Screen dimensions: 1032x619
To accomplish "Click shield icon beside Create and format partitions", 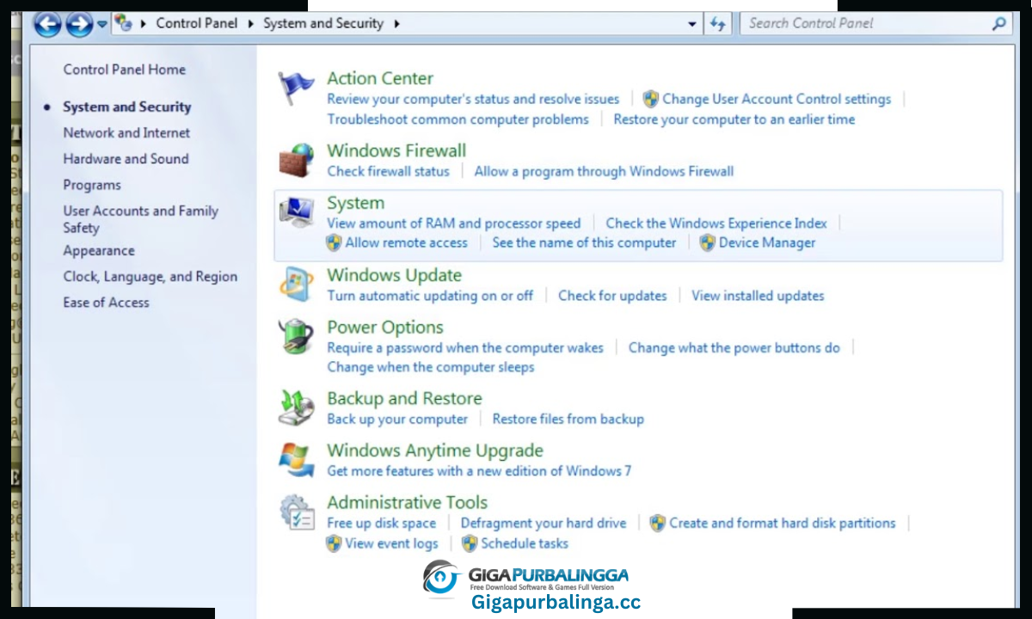I will (658, 523).
